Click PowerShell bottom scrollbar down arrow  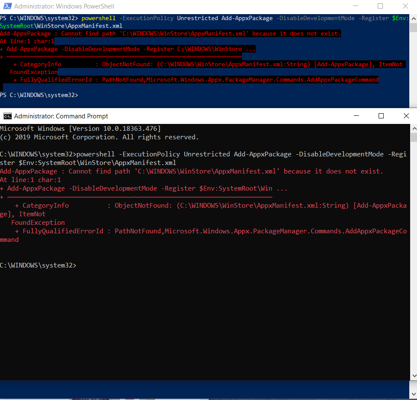click(414, 394)
